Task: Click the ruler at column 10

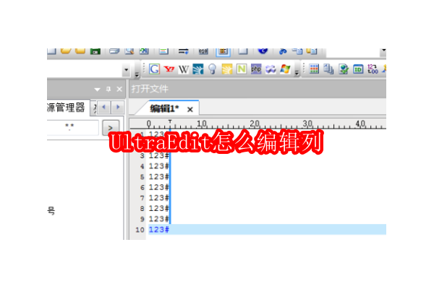Action: (x=202, y=124)
